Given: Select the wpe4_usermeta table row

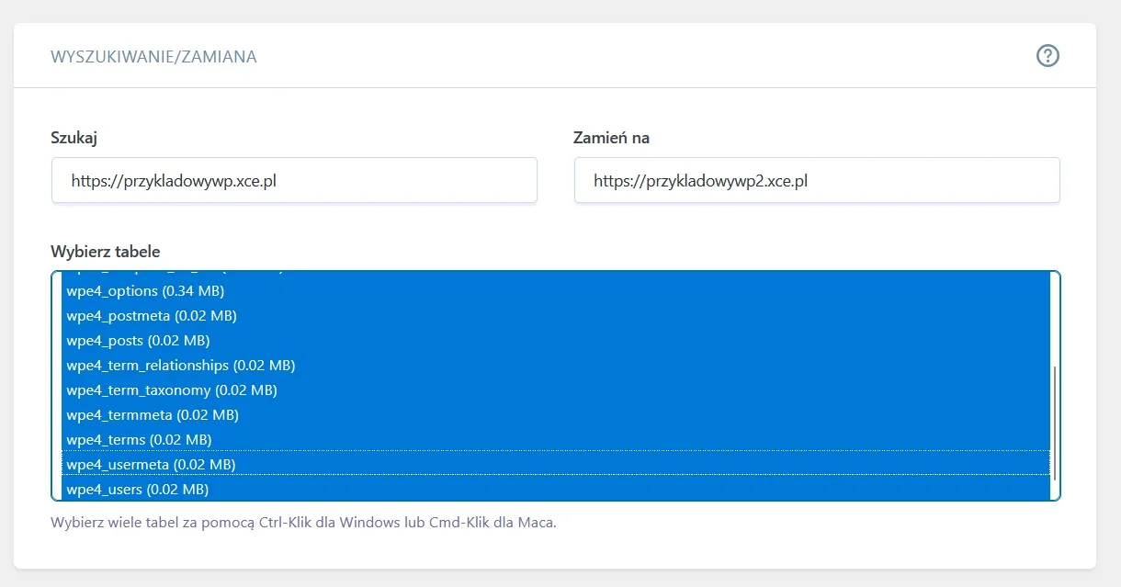Looking at the screenshot, I should click(151, 465).
